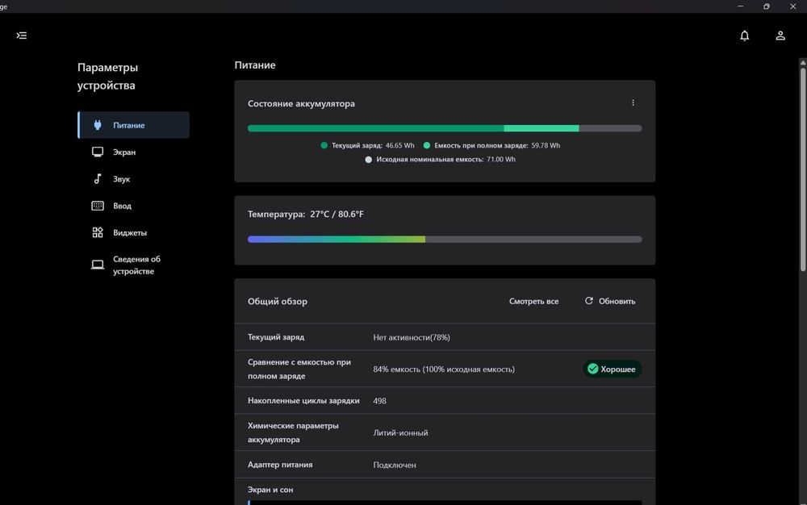Click the vertical scrollbar thumb
Image resolution: width=807 pixels, height=505 pixels.
pyautogui.click(x=803, y=169)
